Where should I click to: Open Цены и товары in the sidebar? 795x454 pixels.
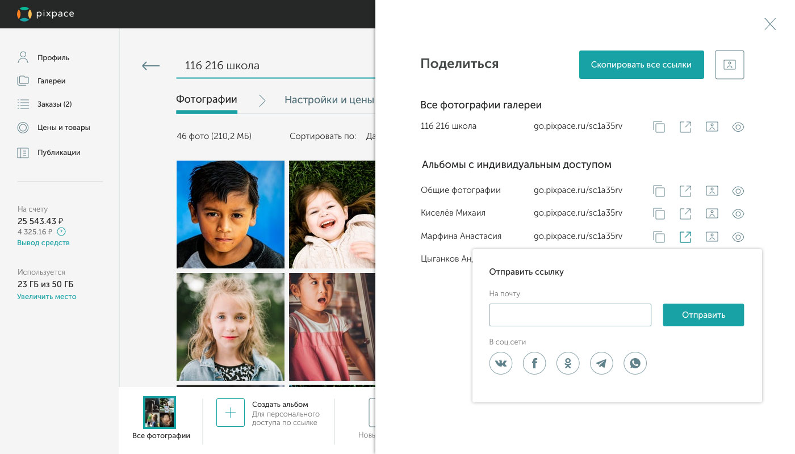click(53, 127)
